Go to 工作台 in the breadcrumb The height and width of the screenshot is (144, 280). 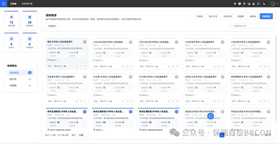pyautogui.click(x=13, y=4)
